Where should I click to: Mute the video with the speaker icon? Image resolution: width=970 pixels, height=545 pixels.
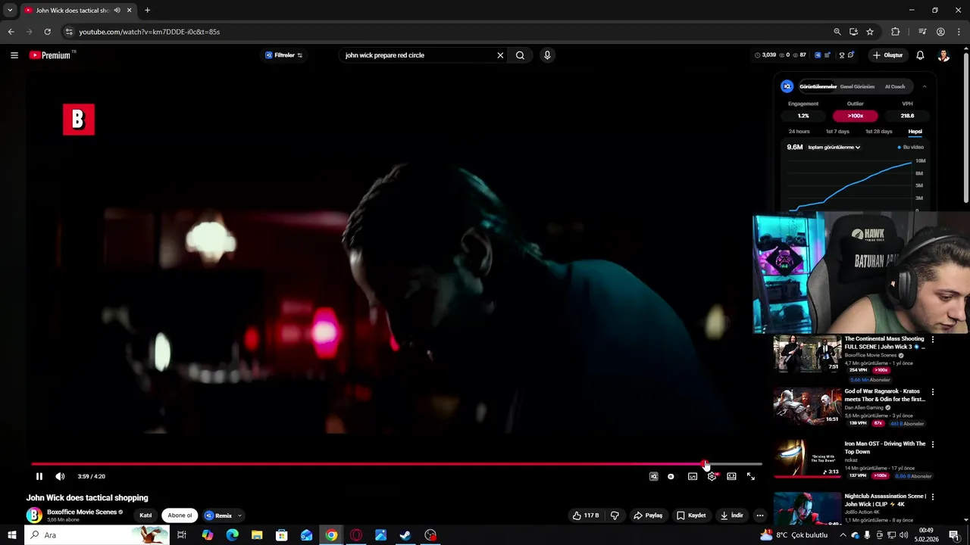pos(60,476)
